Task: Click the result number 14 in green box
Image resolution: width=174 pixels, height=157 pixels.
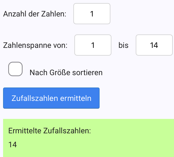Action: click(13, 145)
